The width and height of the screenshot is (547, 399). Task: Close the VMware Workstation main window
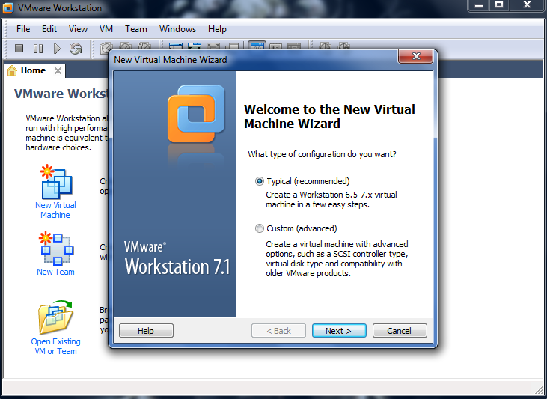pos(527,5)
